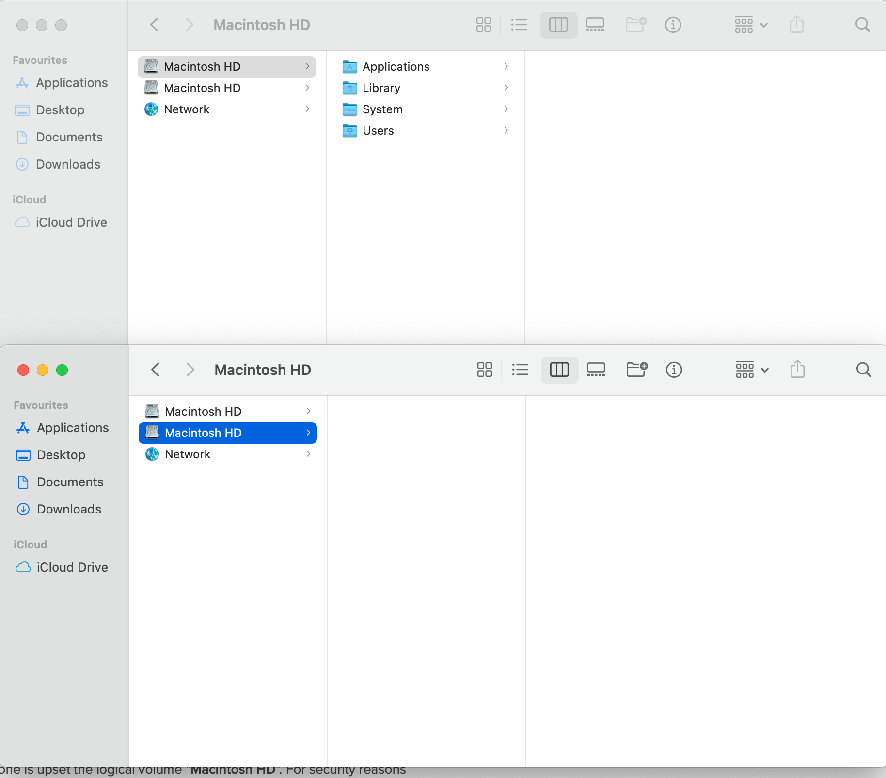Switch front Finder window to list view
Image resolution: width=886 pixels, height=778 pixels.
point(520,370)
